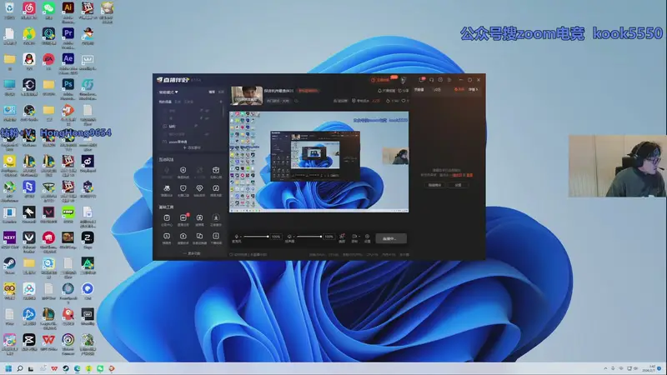Open the WeChat desktop icon
The height and width of the screenshot is (375, 667).
pos(48,9)
